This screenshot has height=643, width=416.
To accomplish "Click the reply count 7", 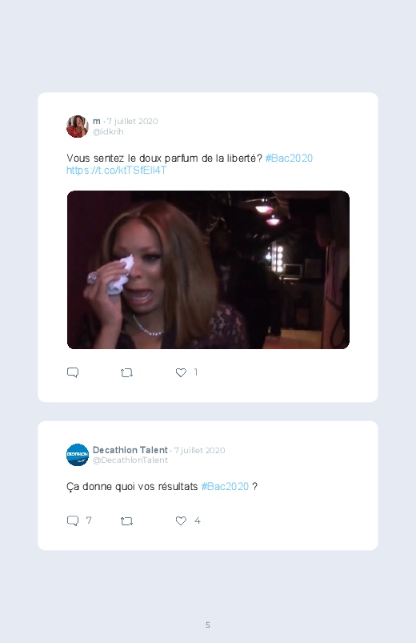I will pos(89,520).
